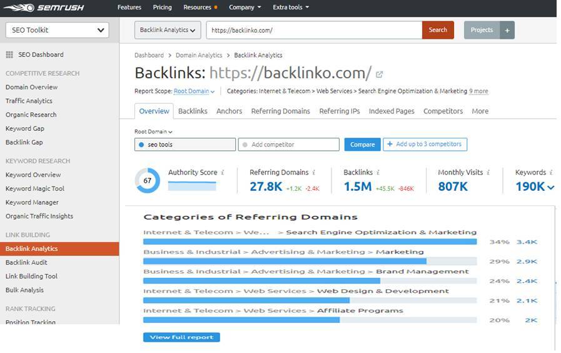Click the 2.9K referring domains count
This screenshot has height=353, width=561.
click(x=527, y=262)
